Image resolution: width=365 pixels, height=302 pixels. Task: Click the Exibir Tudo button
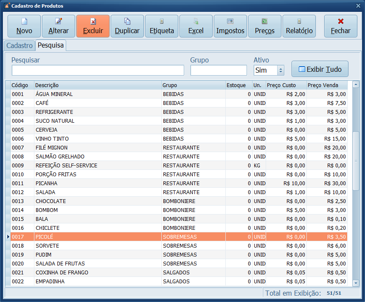click(320, 69)
